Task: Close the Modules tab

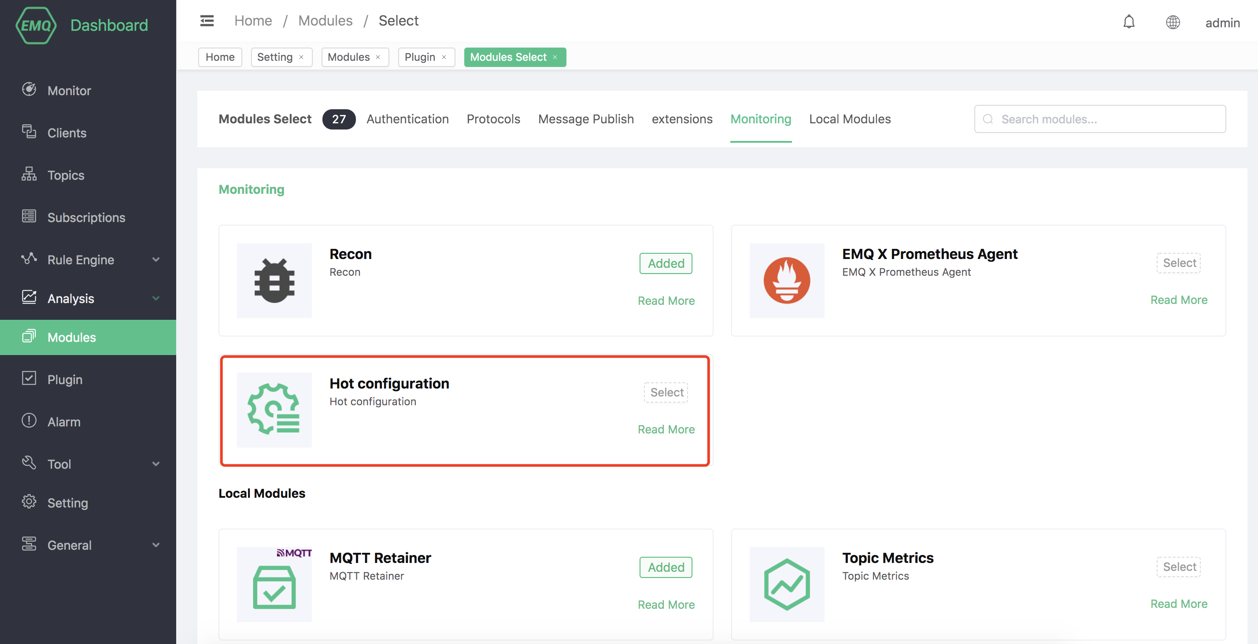Action: [x=378, y=57]
